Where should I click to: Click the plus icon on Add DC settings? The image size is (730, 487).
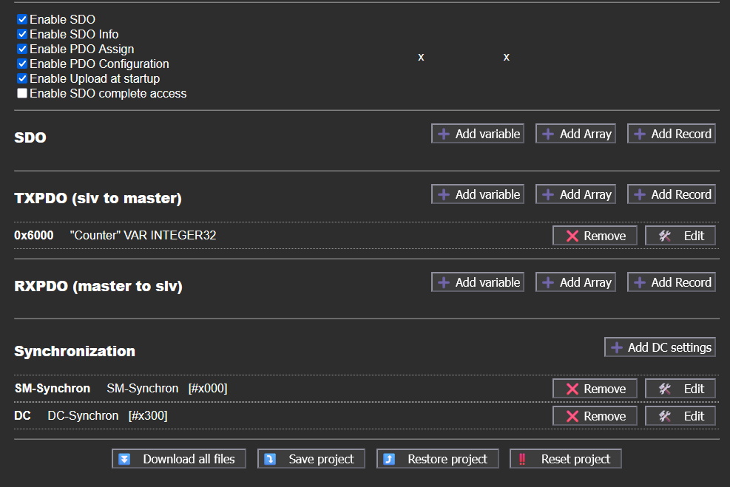[616, 347]
